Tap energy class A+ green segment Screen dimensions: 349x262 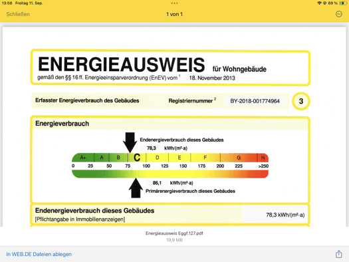(83, 158)
